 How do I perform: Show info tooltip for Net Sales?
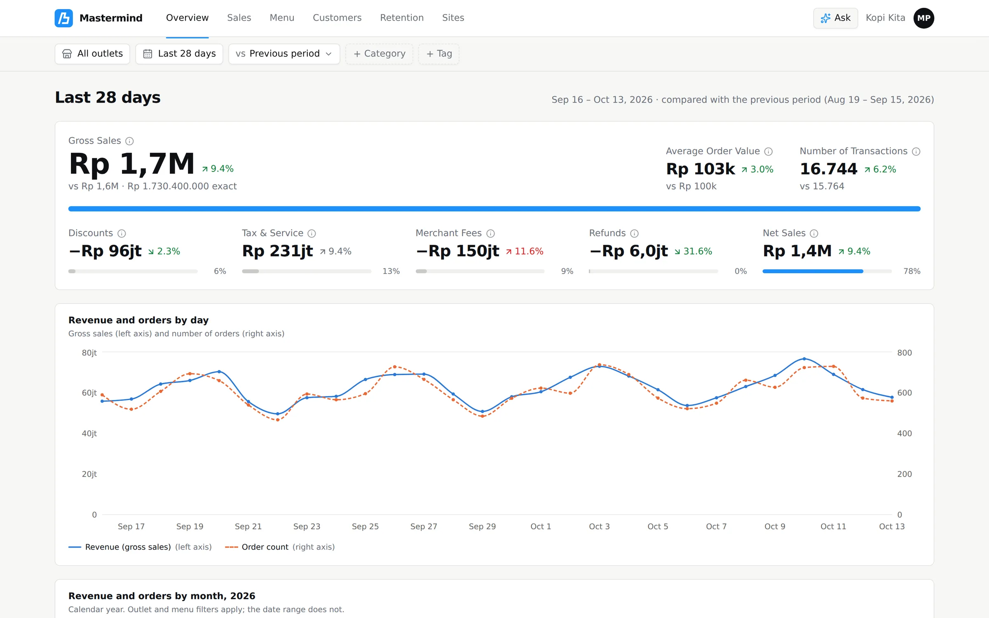[814, 234]
